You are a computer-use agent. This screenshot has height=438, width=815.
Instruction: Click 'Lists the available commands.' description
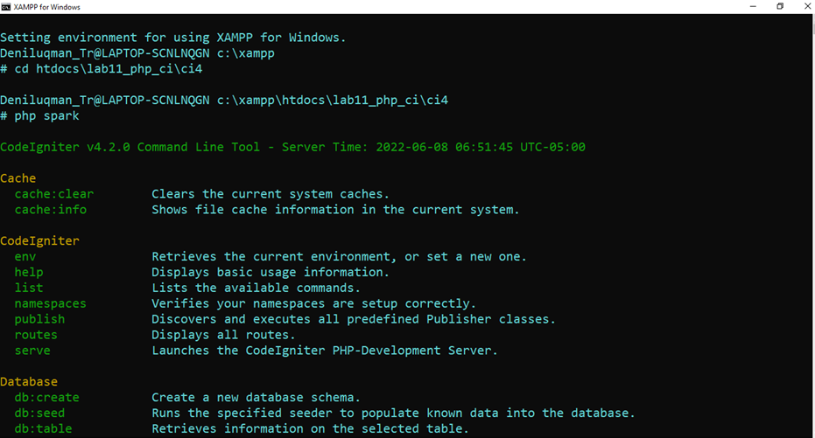(x=256, y=288)
